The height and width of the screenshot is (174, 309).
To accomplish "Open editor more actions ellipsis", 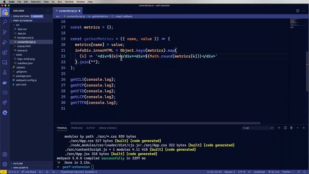I will click(304, 11).
